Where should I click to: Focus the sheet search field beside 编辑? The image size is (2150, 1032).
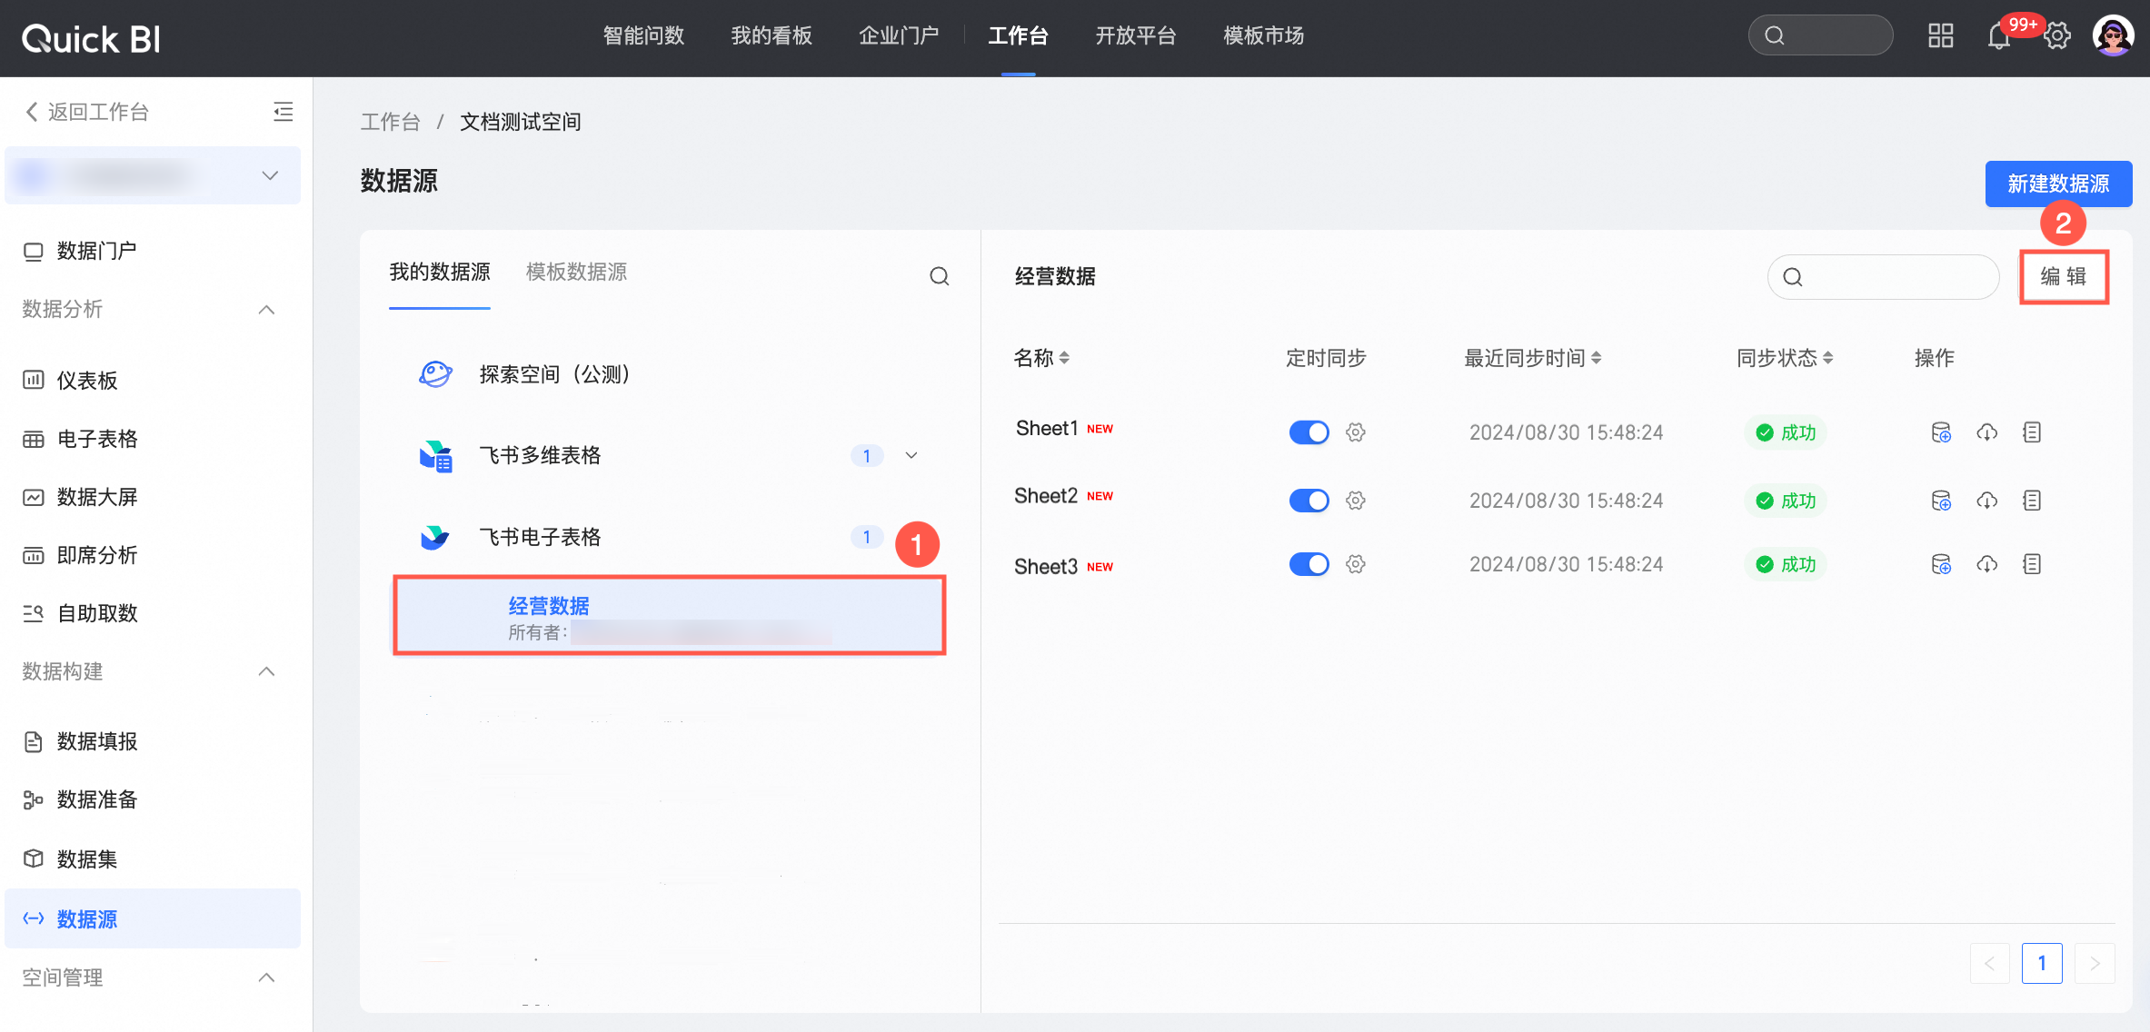tap(1883, 277)
